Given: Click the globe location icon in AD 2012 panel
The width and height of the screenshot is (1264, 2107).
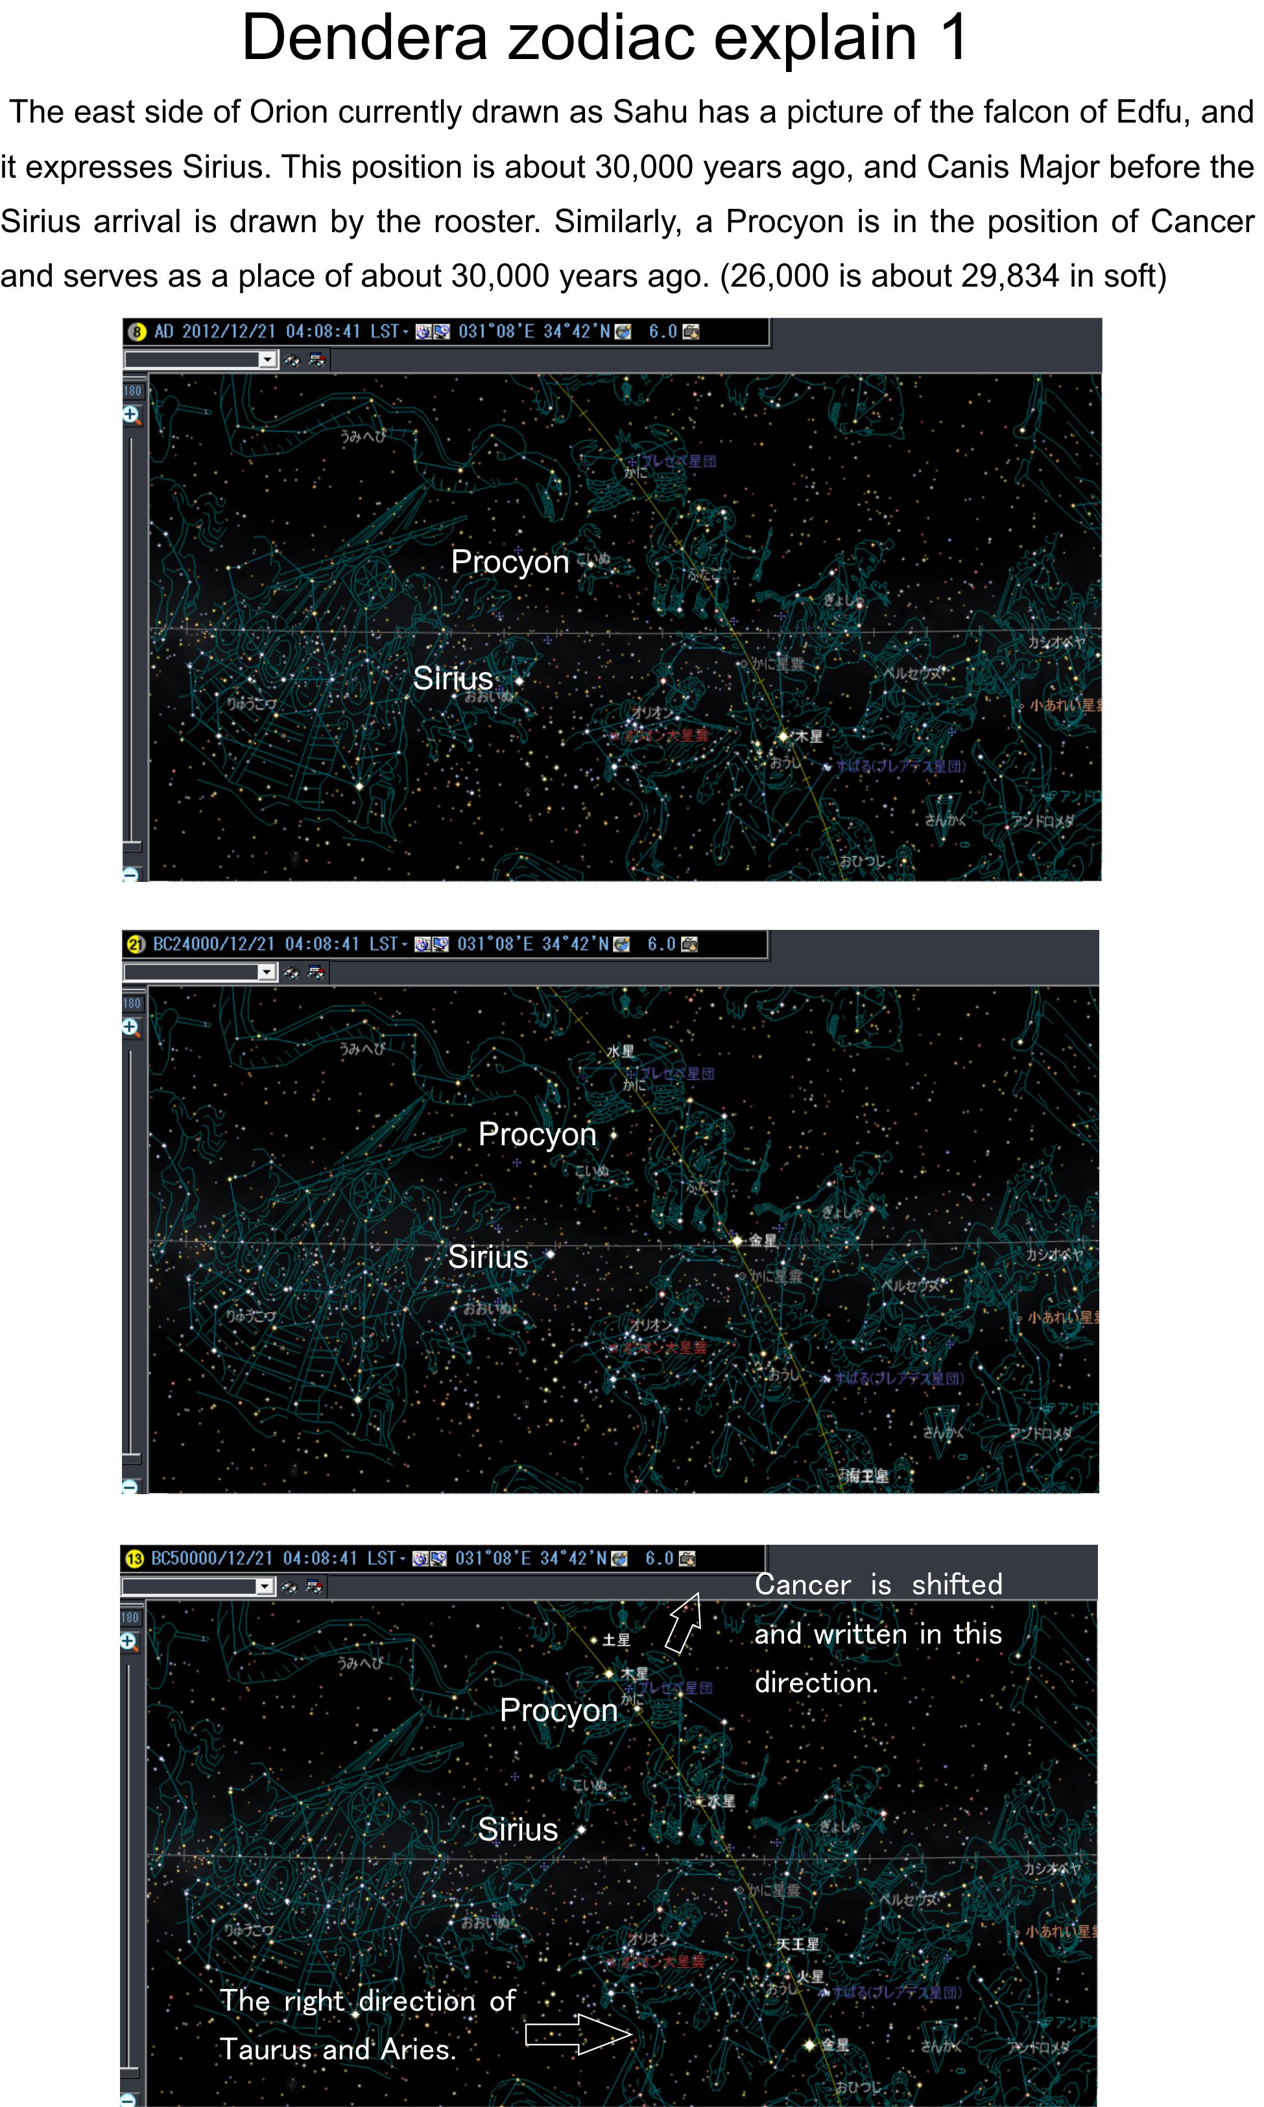Looking at the screenshot, I should click(623, 331).
